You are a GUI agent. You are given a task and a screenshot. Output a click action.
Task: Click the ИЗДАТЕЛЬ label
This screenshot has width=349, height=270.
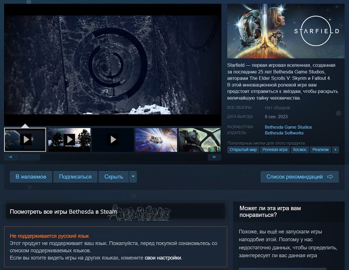237,133
